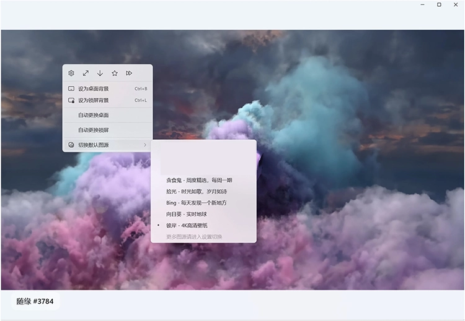Toggle 自动更换桌面 option
Screen dimensions: 465x321
tap(94, 115)
